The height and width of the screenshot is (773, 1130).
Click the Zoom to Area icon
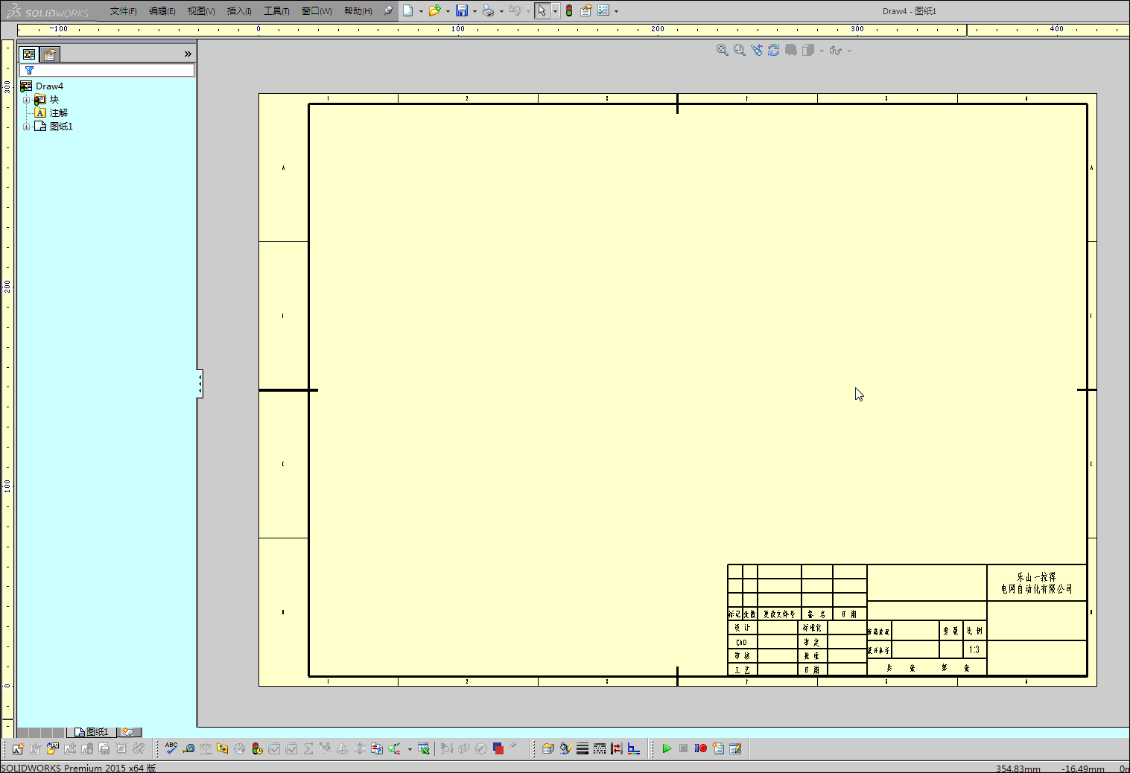[x=740, y=50]
